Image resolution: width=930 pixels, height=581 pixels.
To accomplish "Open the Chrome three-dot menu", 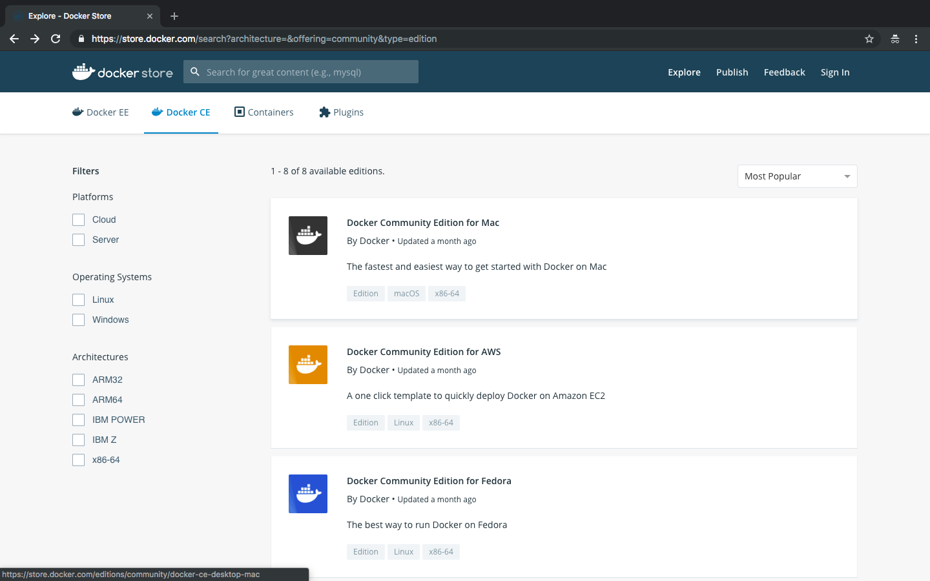I will (x=916, y=39).
